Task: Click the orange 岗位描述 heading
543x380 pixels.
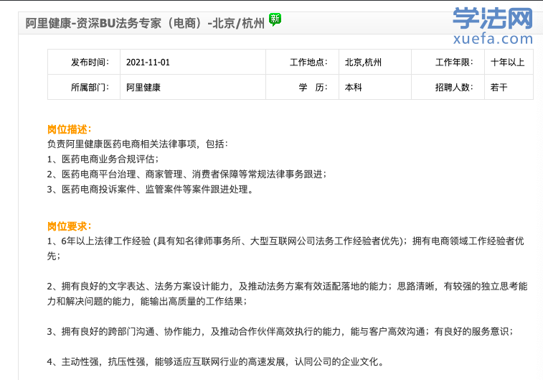Action: 70,129
